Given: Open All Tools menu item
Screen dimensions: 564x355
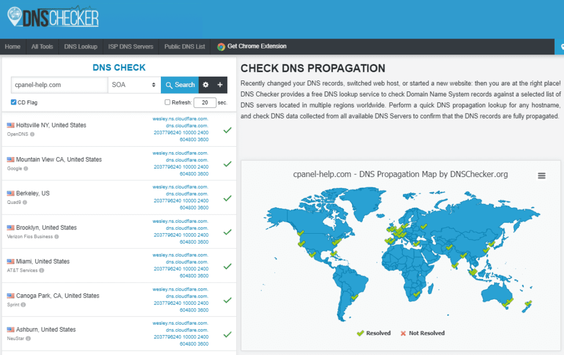Looking at the screenshot, I should click(42, 46).
